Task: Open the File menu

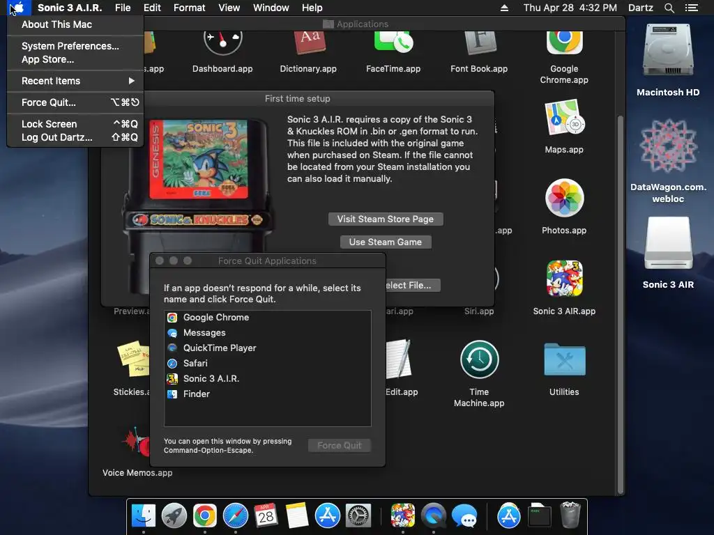Action: click(123, 8)
